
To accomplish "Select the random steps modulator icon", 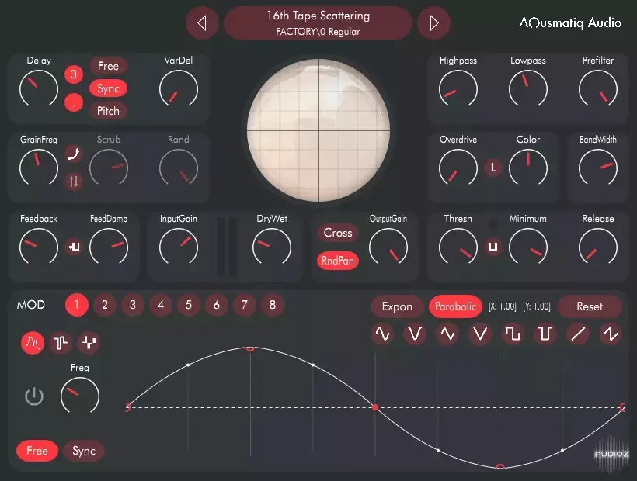I will (89, 343).
